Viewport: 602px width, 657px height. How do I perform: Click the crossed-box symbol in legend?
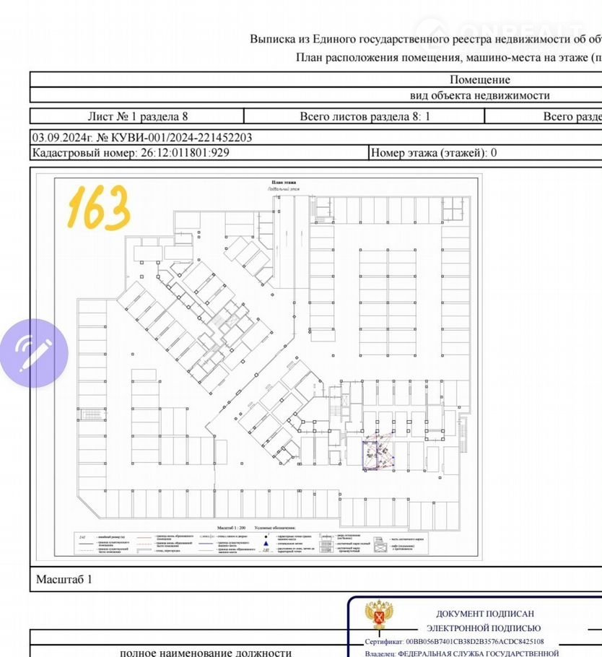coord(380,548)
